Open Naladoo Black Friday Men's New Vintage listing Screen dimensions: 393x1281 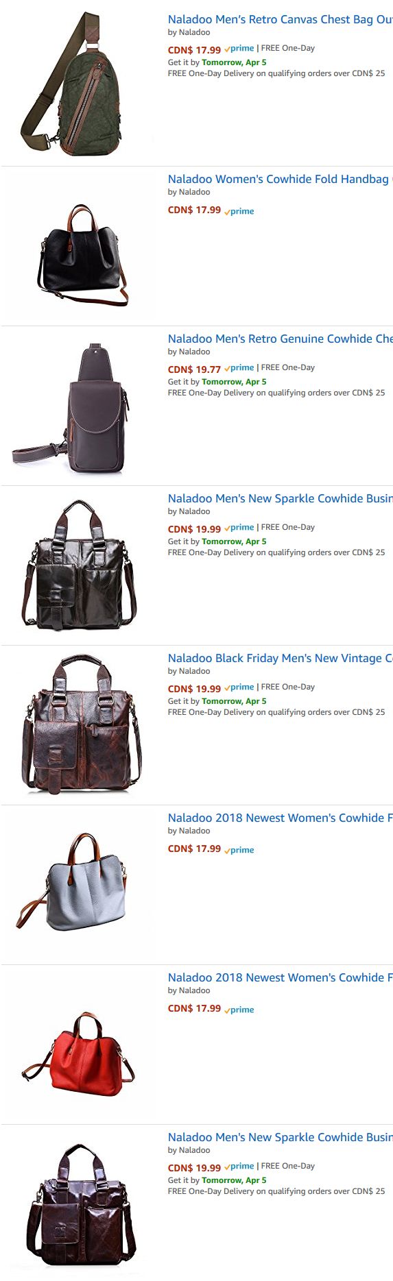pos(280,658)
